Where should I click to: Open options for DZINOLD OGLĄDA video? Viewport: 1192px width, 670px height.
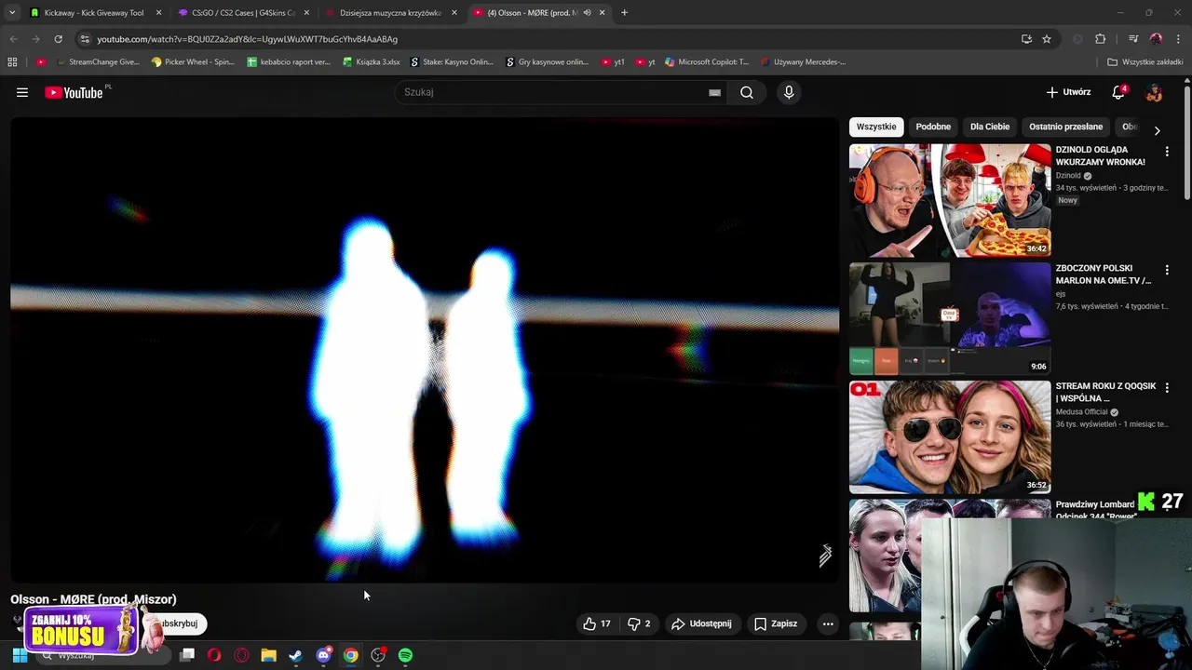tap(1167, 151)
